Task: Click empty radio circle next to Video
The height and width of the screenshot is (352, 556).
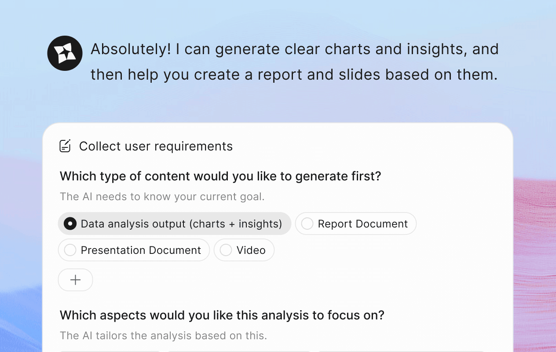Action: (x=226, y=250)
